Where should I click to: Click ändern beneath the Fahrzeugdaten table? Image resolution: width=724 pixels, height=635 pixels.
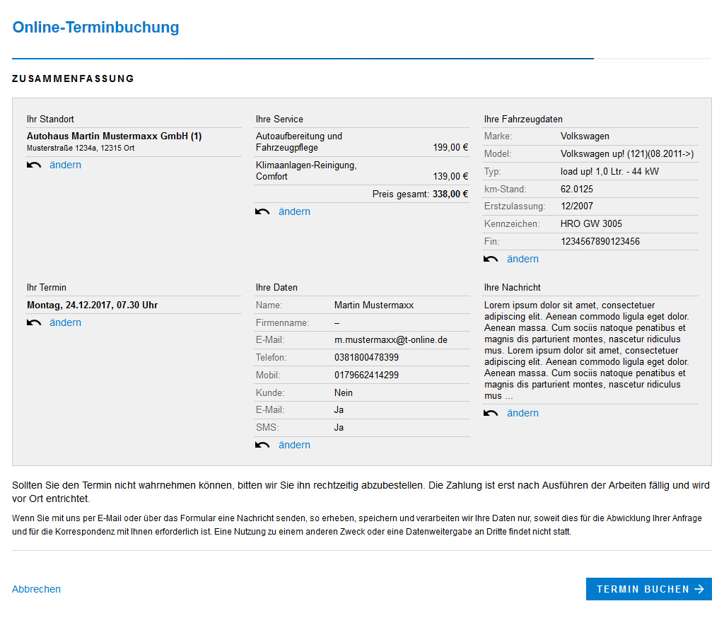(x=522, y=258)
